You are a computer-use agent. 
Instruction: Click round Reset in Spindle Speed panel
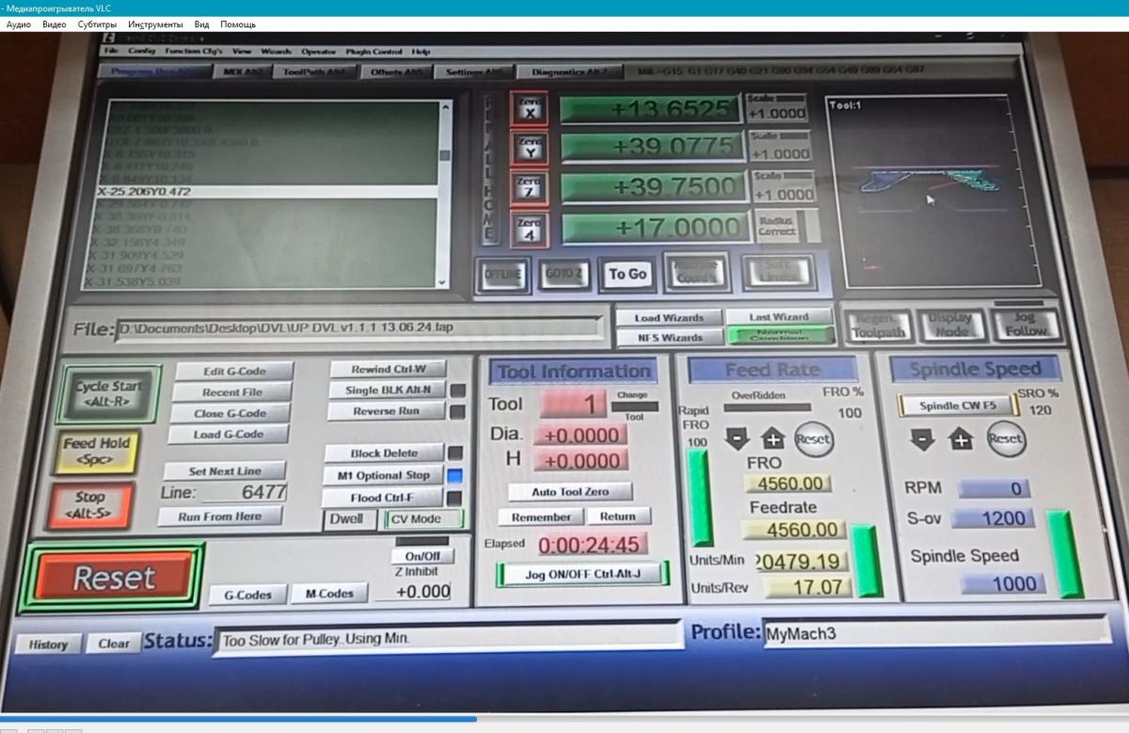pos(1004,438)
